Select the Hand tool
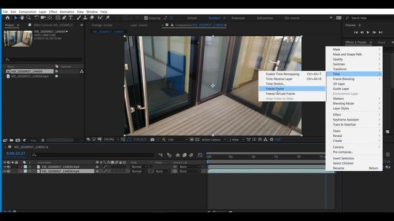 pos(22,18)
